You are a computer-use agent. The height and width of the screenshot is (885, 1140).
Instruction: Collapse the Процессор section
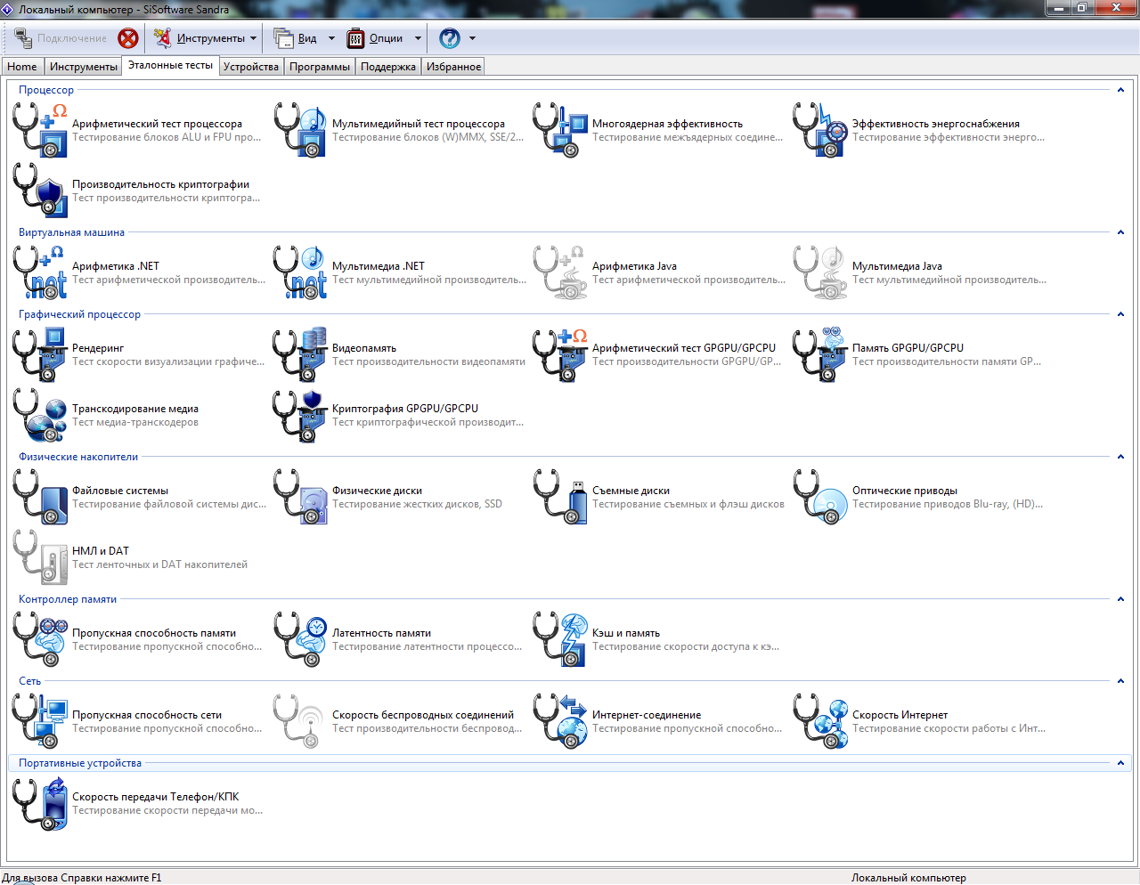tap(1120, 90)
